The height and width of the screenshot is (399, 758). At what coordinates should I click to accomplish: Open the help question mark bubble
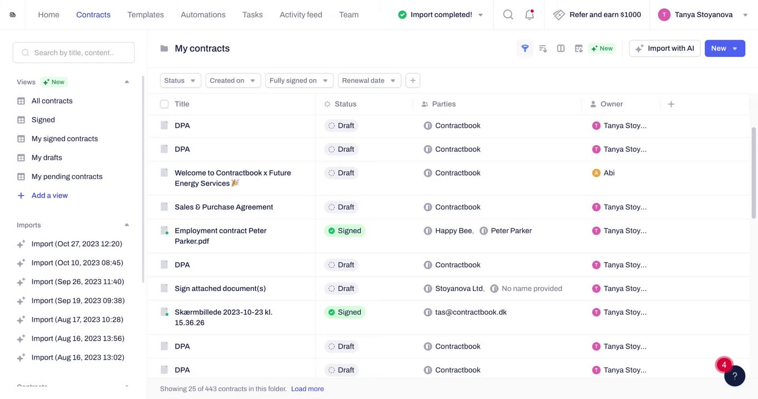pos(734,376)
